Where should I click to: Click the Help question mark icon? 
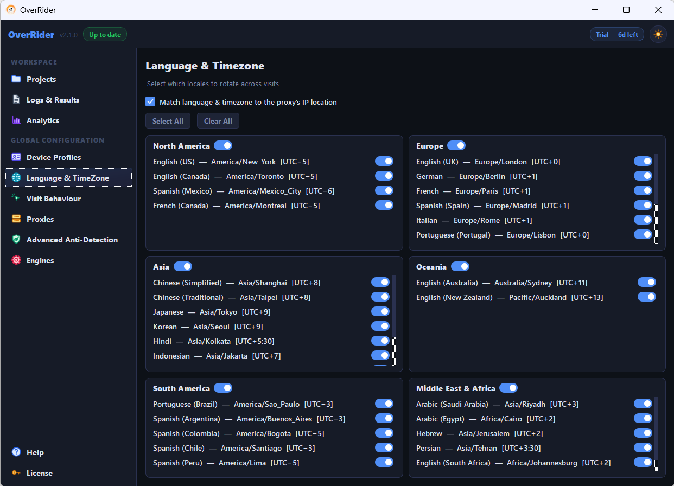(x=16, y=452)
